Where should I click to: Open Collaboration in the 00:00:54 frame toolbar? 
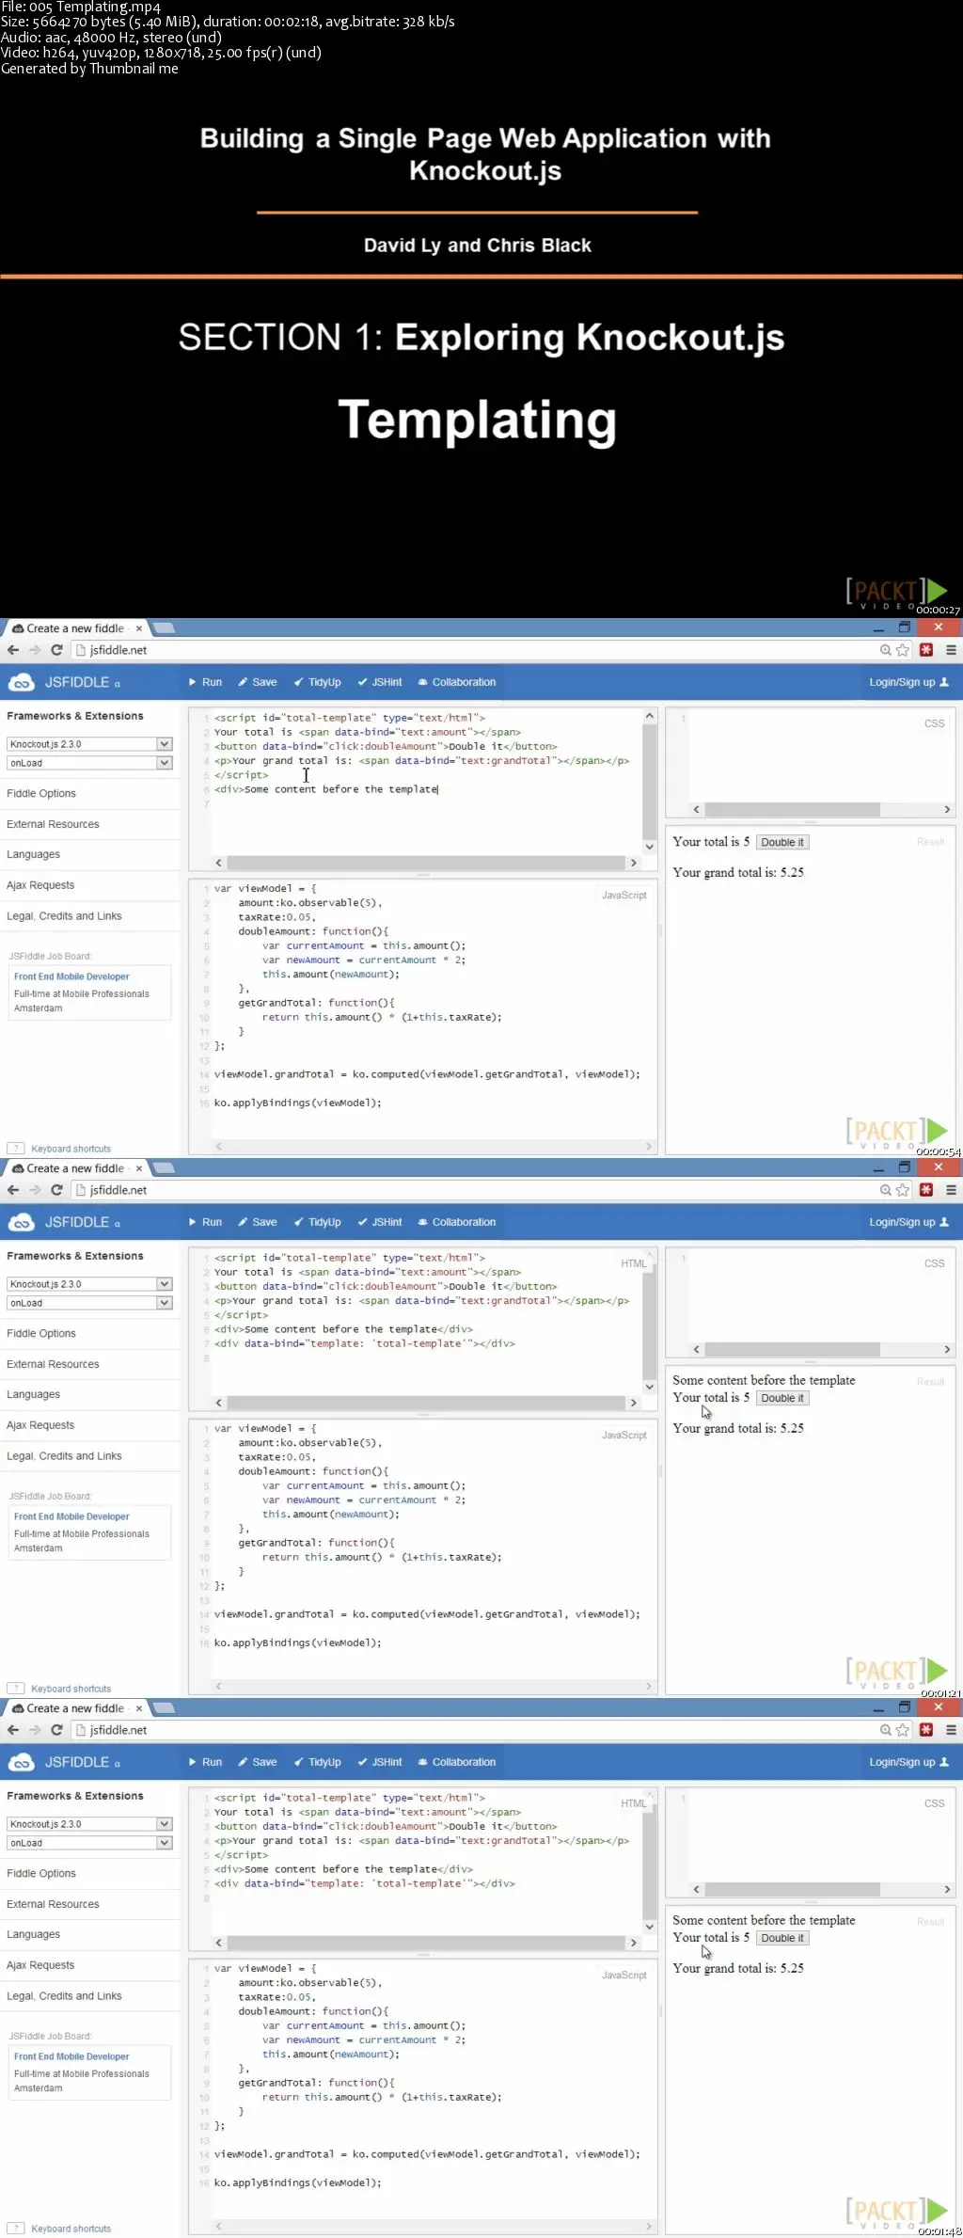pos(457,682)
